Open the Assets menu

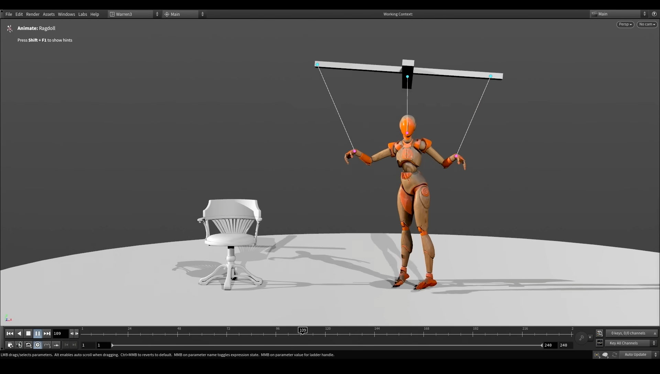pyautogui.click(x=48, y=14)
